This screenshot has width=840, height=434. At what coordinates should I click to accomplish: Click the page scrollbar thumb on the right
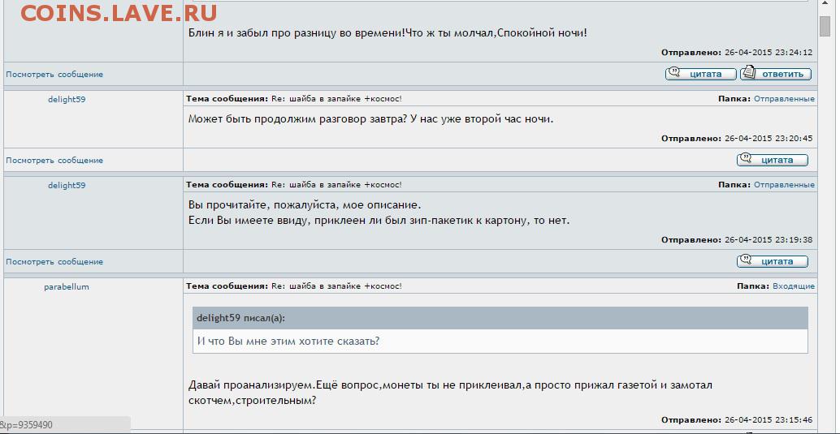[x=825, y=26]
